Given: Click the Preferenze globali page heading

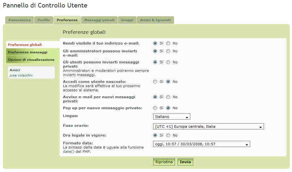Looking at the screenshot, I should [x=84, y=32].
